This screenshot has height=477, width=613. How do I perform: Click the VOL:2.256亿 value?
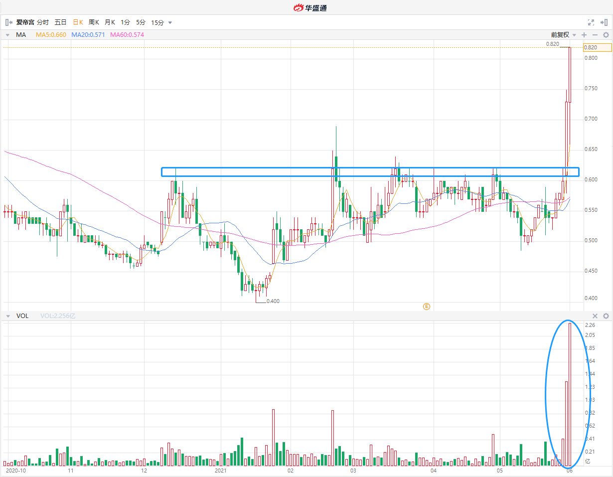pyautogui.click(x=58, y=316)
